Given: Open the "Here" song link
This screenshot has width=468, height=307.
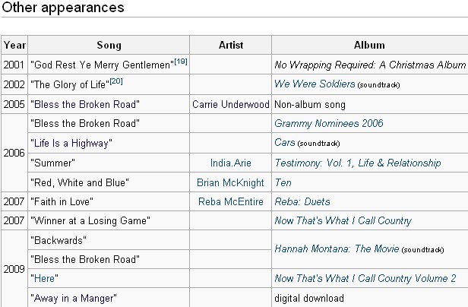Looking at the screenshot, I should click(45, 278).
